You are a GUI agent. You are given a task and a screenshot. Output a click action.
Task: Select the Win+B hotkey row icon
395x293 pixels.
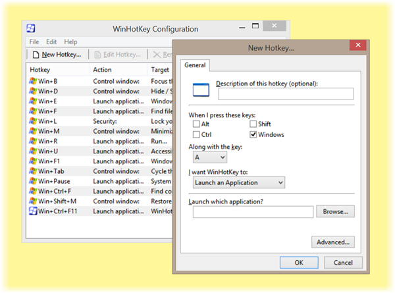click(x=34, y=81)
